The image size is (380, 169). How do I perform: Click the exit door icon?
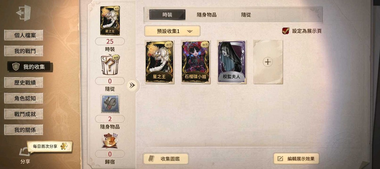24,13
